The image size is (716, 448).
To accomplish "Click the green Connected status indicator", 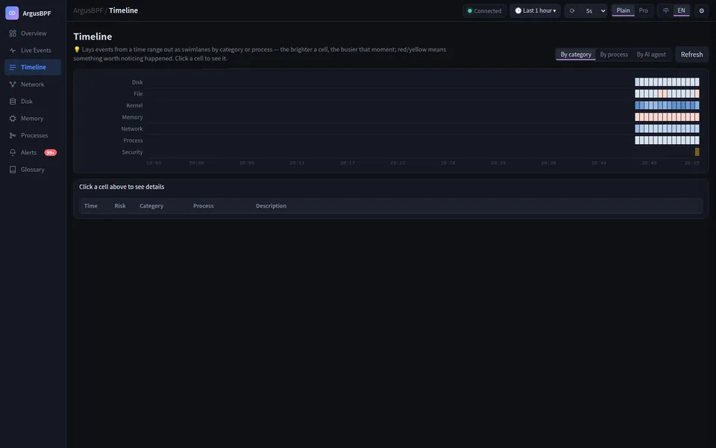I will 485,10.
